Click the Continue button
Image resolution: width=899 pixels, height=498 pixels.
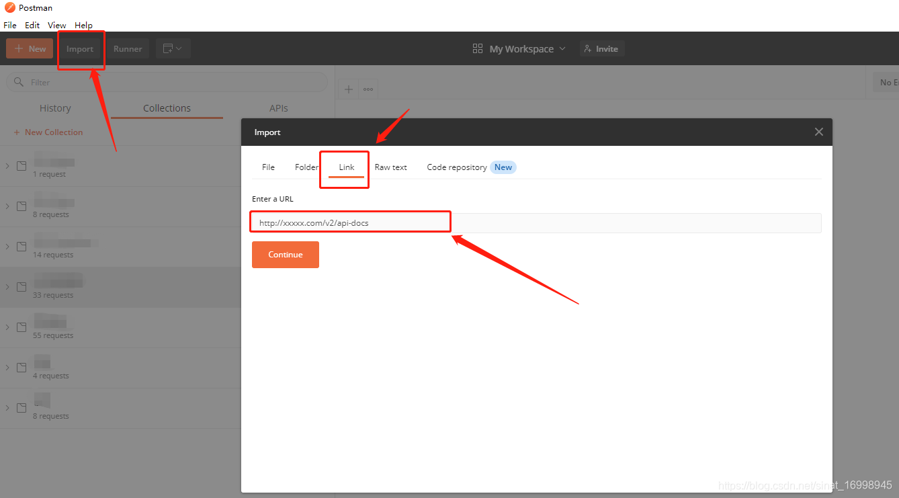286,255
